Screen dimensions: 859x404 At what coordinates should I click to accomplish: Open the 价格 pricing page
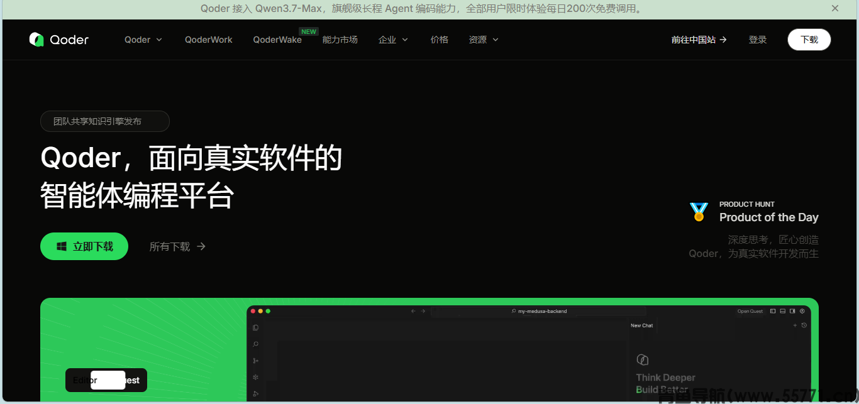coord(440,40)
